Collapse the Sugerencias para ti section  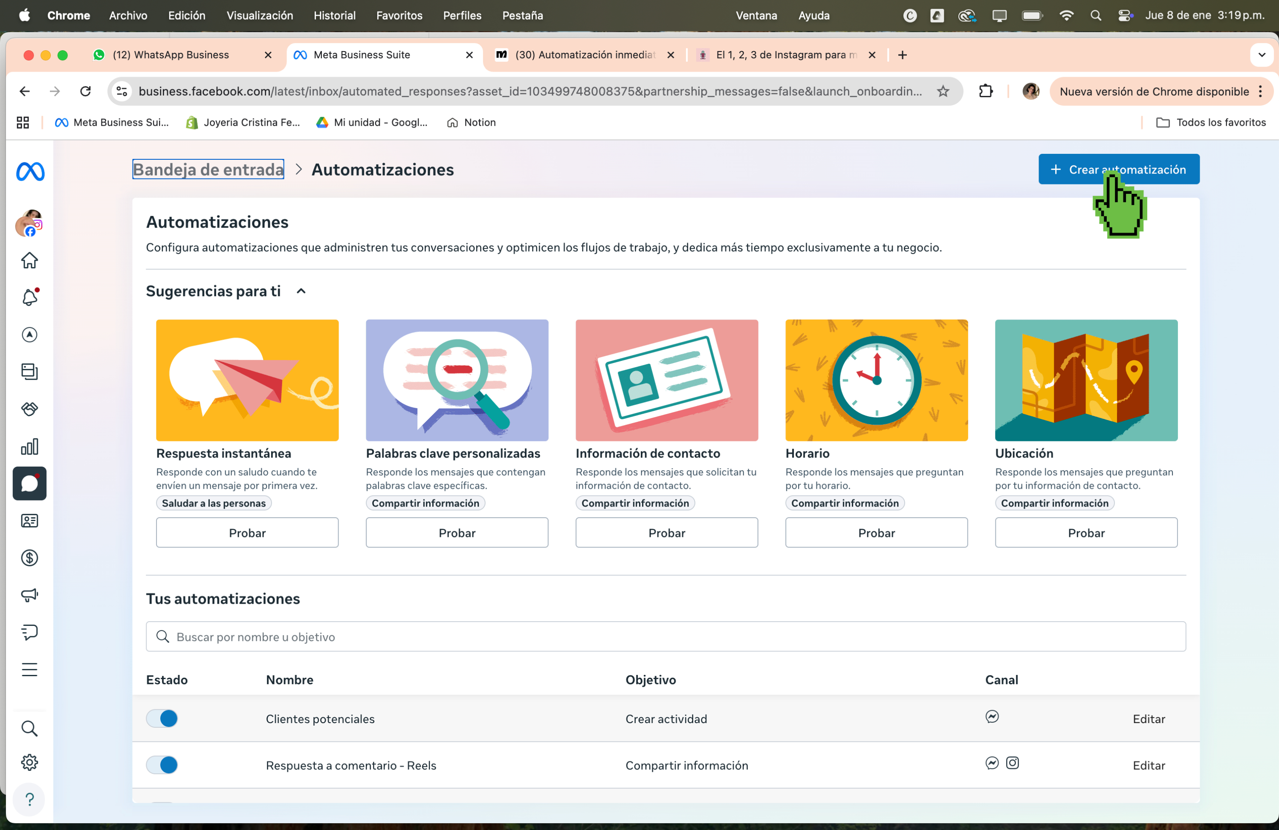point(301,291)
